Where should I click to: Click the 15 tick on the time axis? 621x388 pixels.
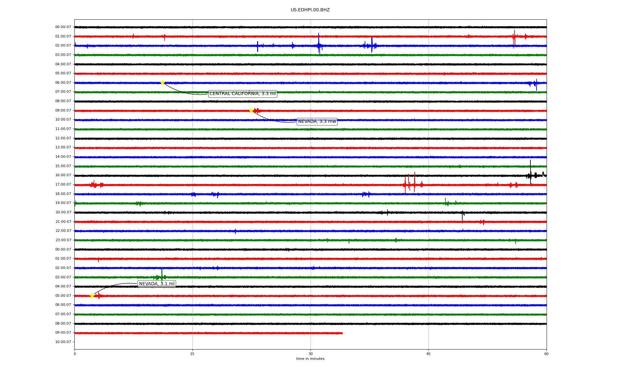pyautogui.click(x=192, y=354)
